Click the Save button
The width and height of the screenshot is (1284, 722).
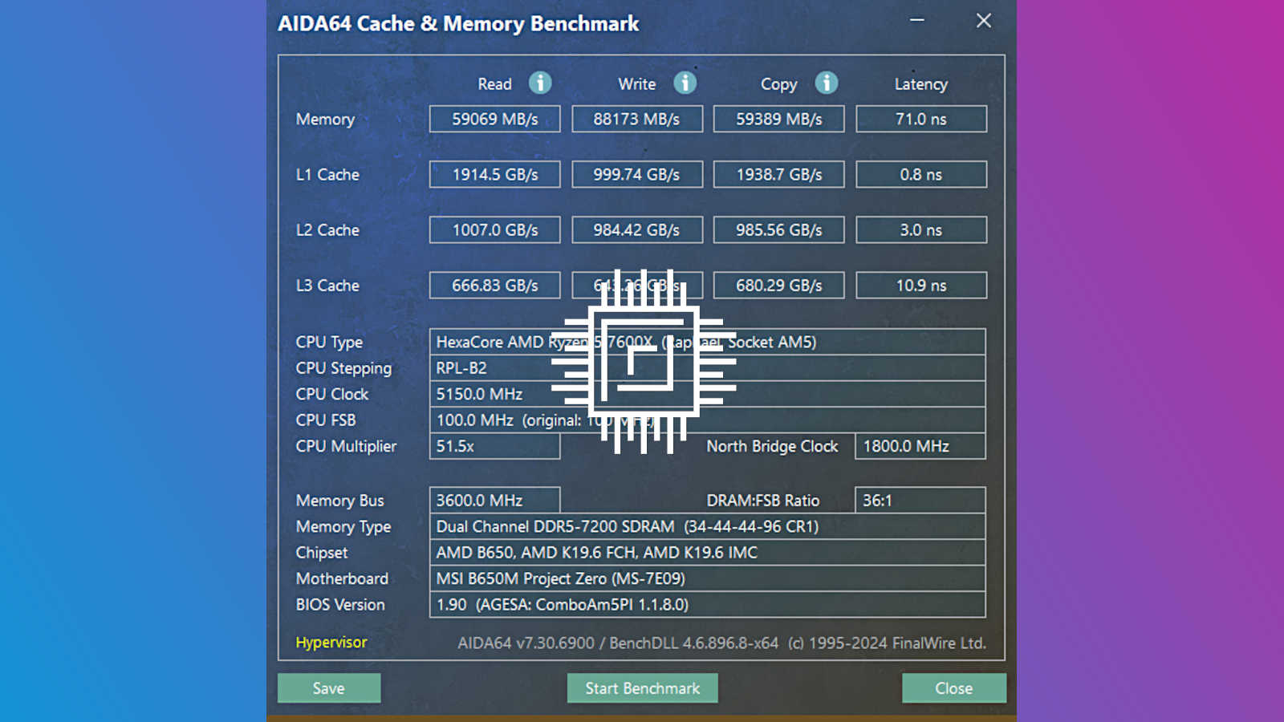tap(328, 688)
